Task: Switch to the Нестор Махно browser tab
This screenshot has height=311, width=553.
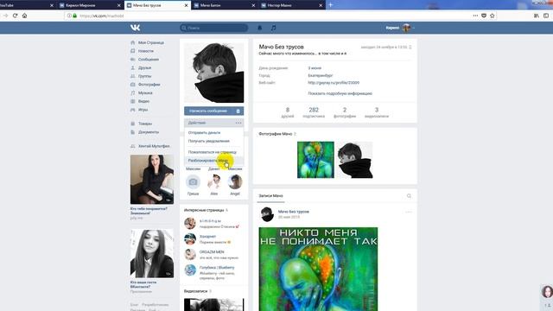Action: (291, 5)
